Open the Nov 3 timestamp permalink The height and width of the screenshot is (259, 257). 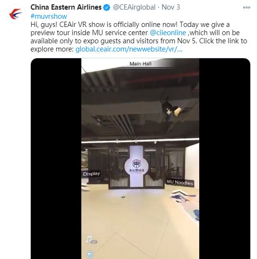click(171, 7)
